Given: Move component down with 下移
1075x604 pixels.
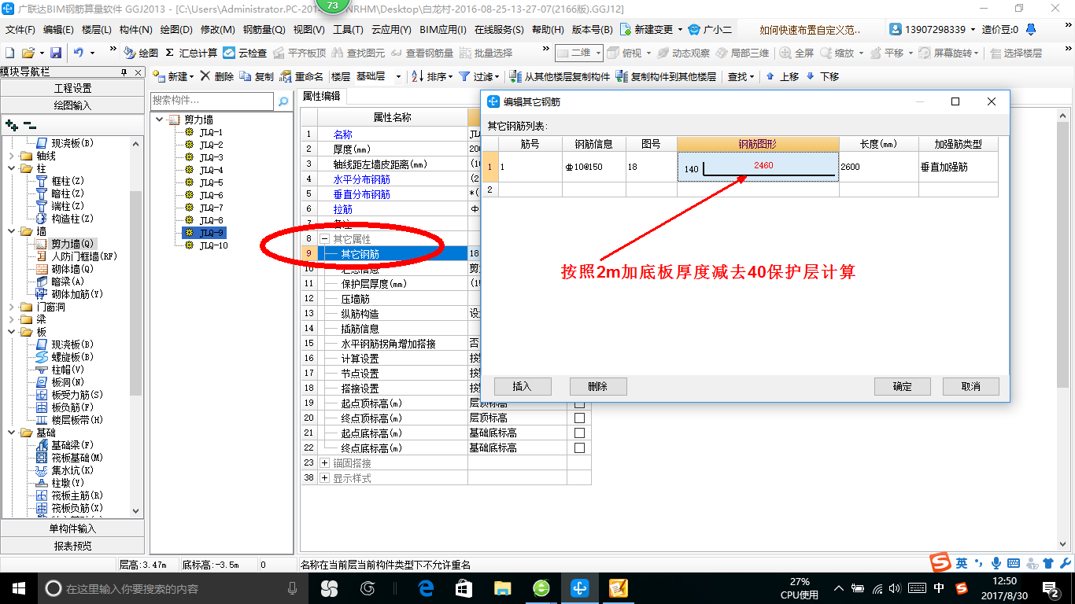Looking at the screenshot, I should (822, 76).
